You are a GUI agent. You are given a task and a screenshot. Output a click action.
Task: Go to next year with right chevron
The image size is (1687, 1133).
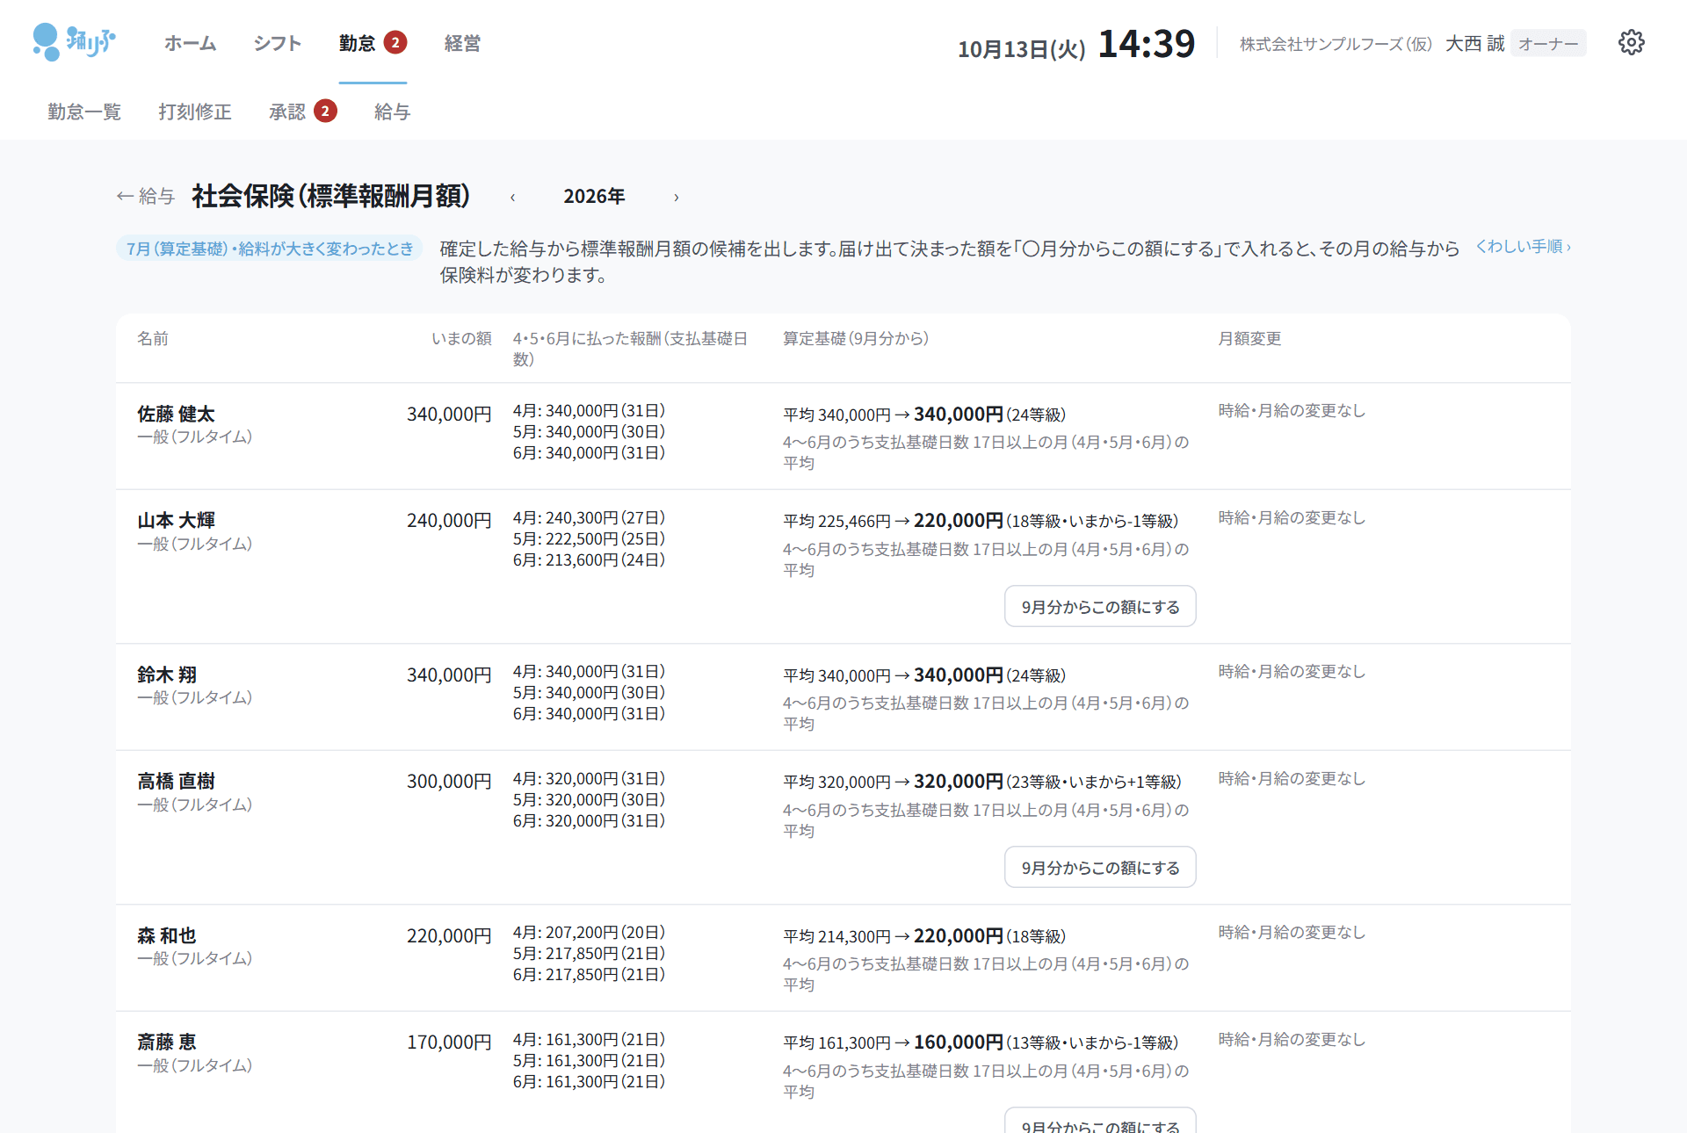click(676, 197)
